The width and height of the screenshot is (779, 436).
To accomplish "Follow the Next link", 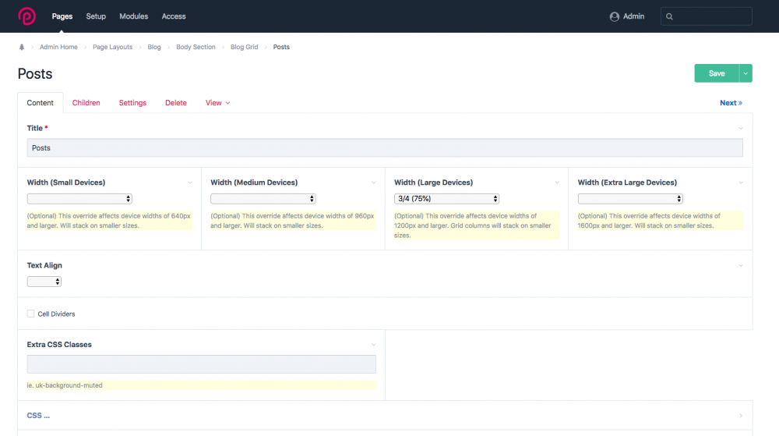I will click(x=730, y=103).
